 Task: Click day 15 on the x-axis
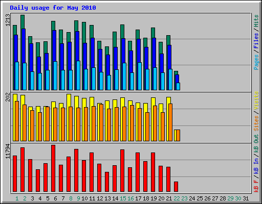(123, 198)
